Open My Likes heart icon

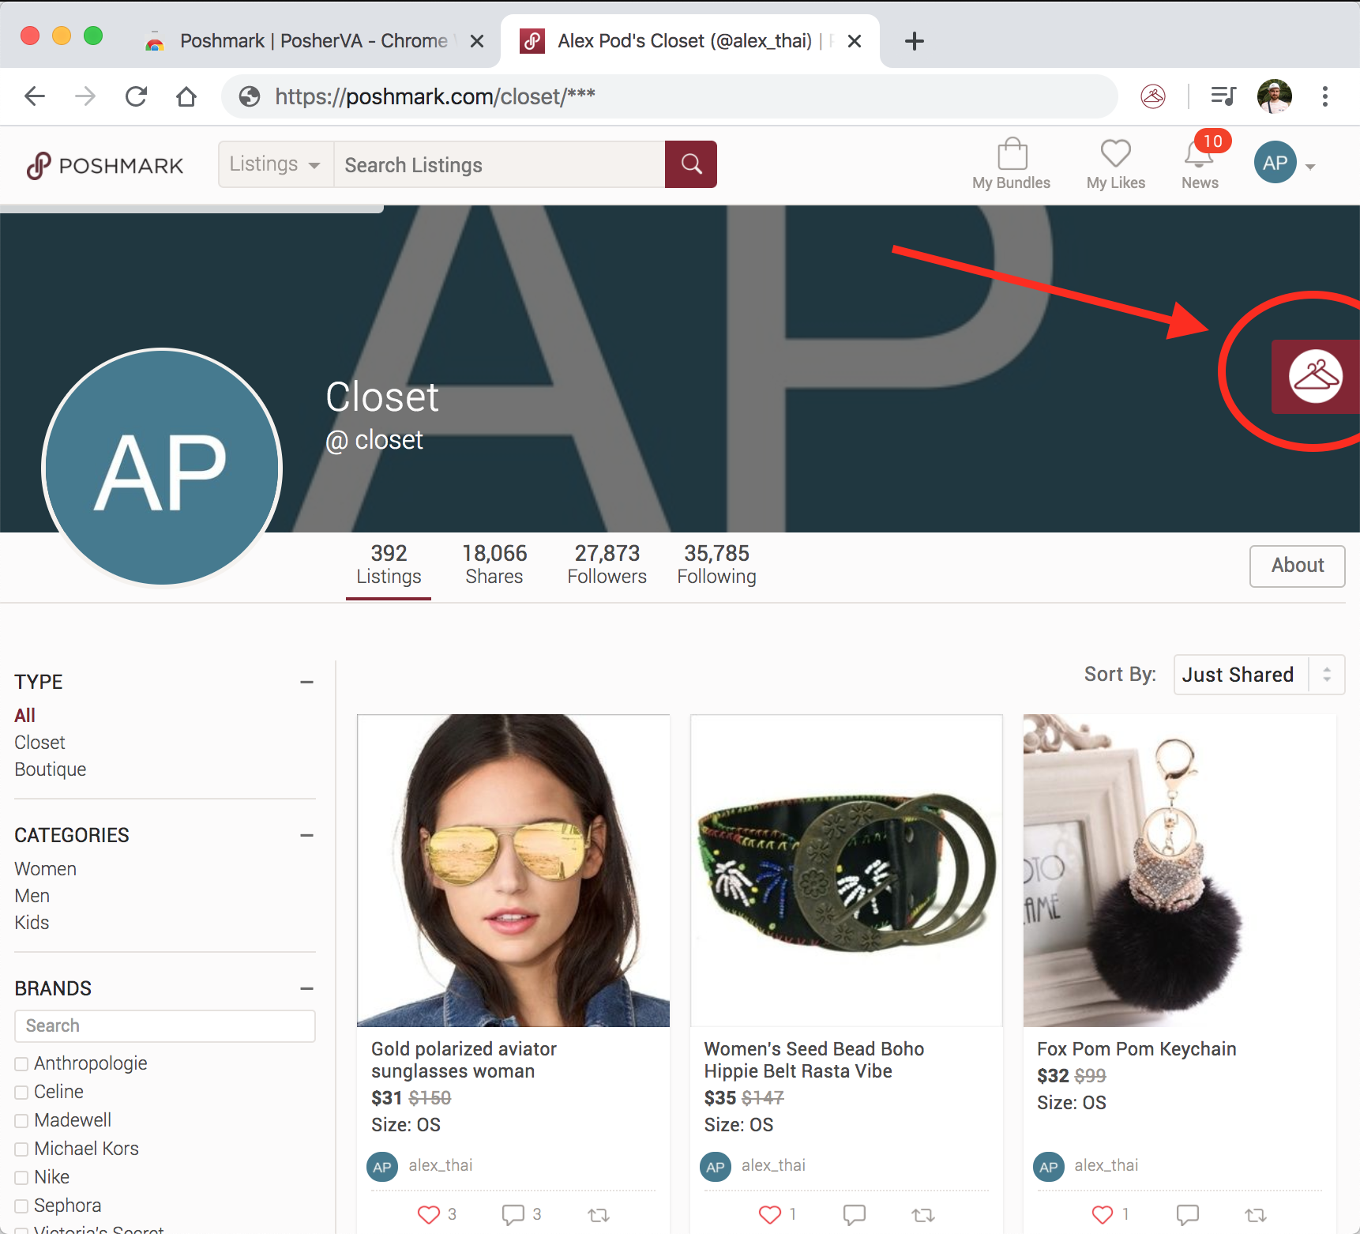(1115, 155)
